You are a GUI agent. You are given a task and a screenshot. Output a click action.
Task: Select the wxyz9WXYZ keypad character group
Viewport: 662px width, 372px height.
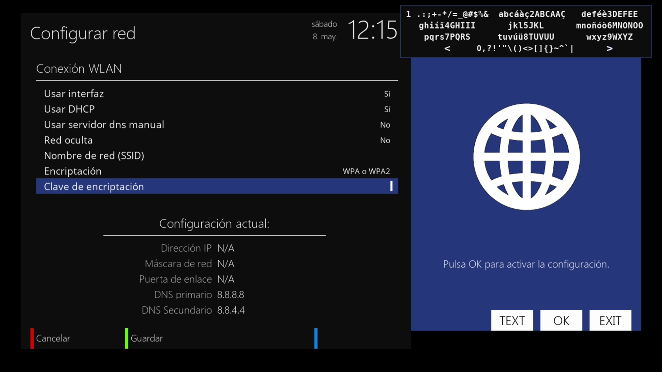[609, 37]
